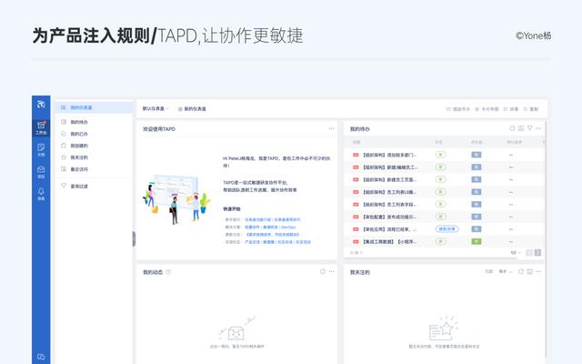Open task 【组织架构】添加较多部门
This screenshot has width=582, height=364.
coord(389,155)
